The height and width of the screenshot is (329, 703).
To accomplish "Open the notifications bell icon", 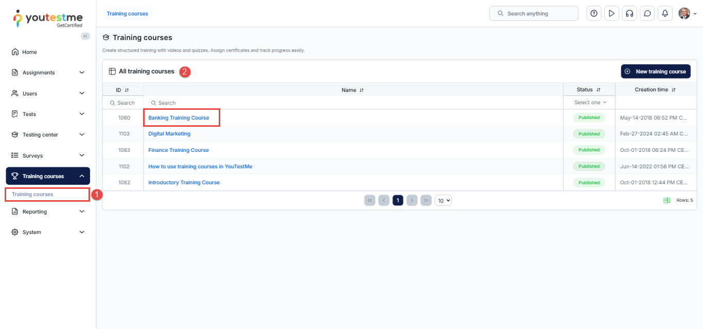I will [x=665, y=14].
